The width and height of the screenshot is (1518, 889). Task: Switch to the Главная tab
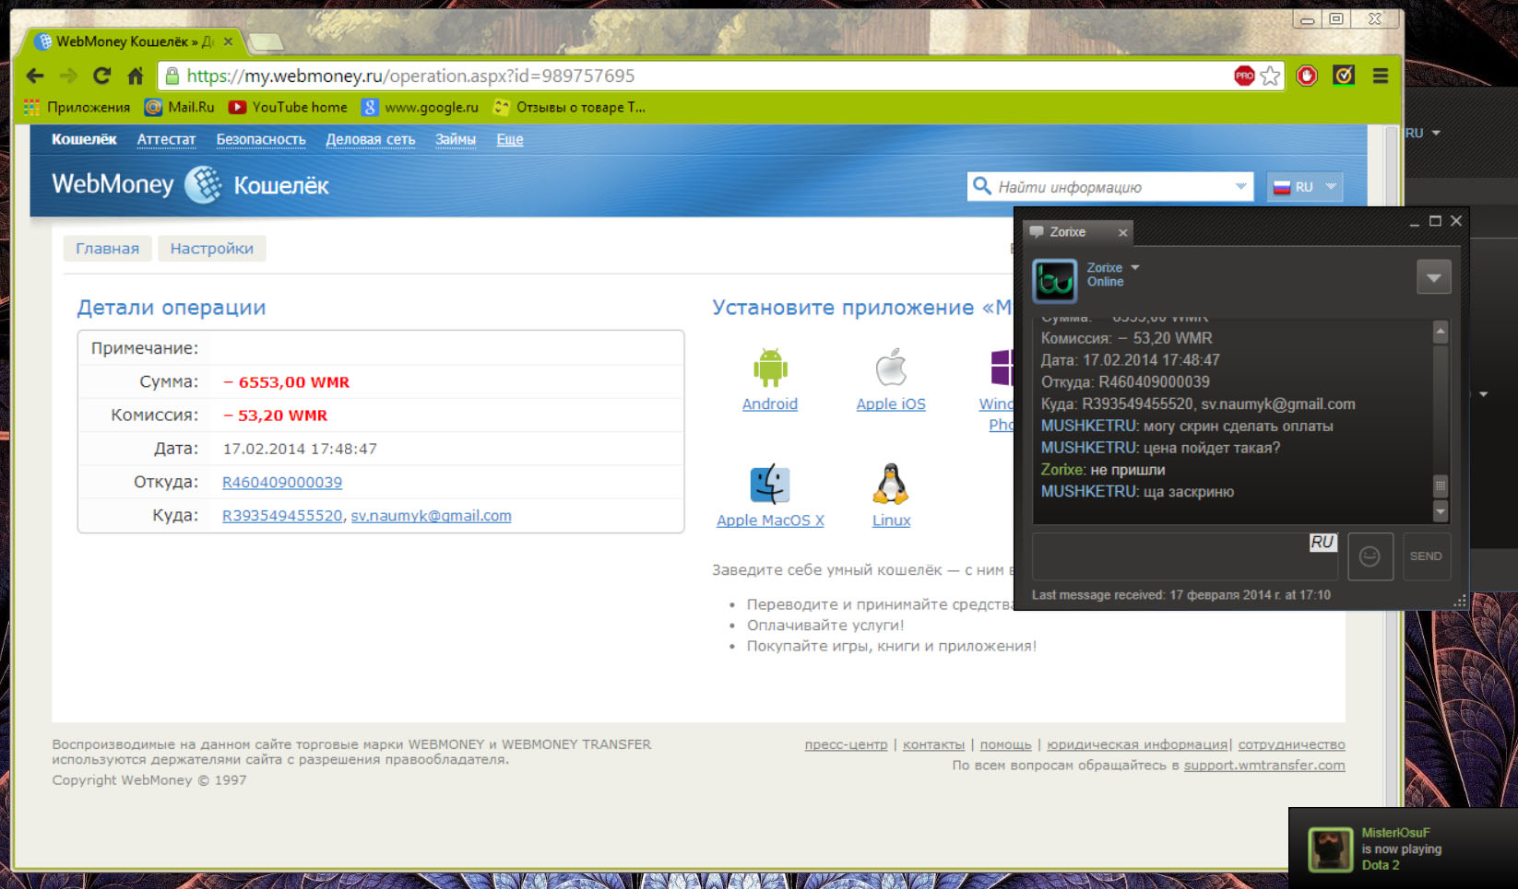[x=107, y=249]
